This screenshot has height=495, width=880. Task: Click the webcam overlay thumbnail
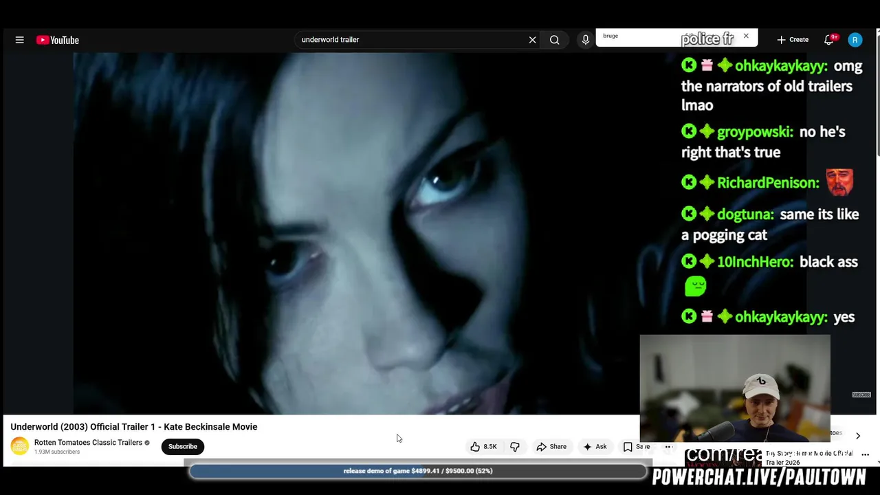[735, 388]
